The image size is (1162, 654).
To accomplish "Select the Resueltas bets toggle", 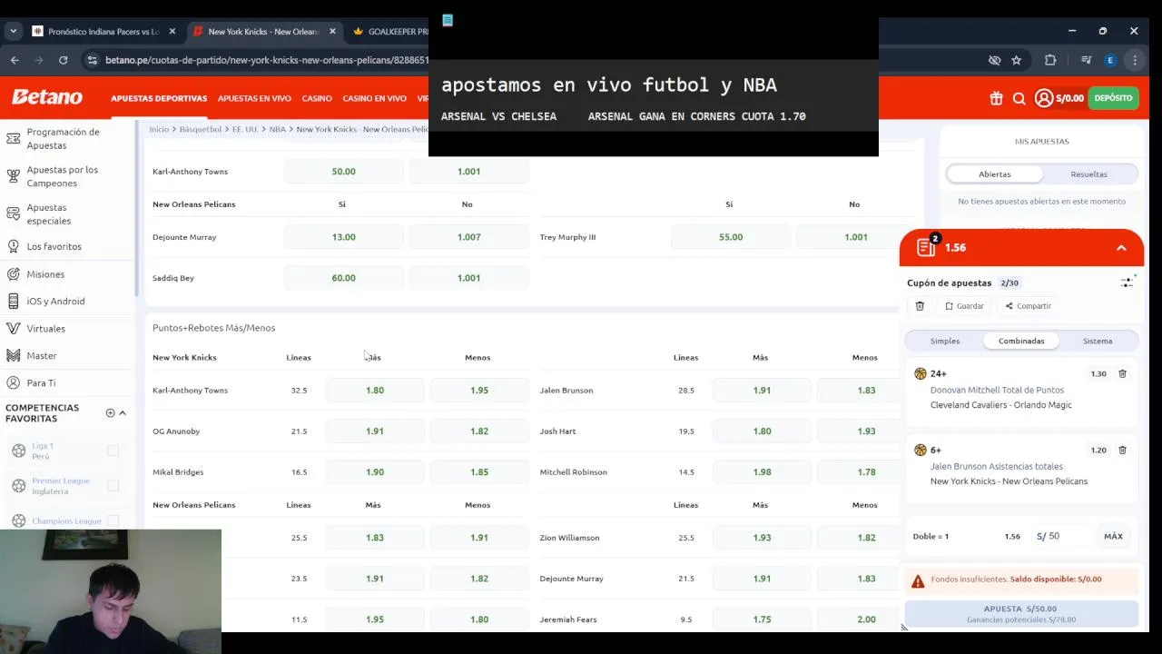I will (1088, 173).
